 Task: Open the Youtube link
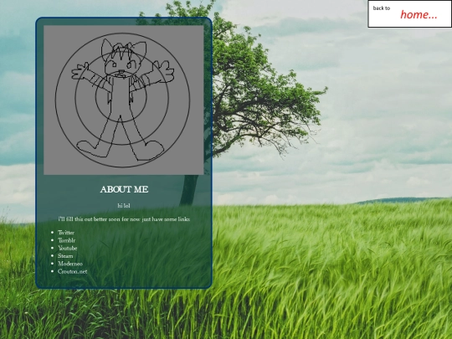(x=68, y=249)
